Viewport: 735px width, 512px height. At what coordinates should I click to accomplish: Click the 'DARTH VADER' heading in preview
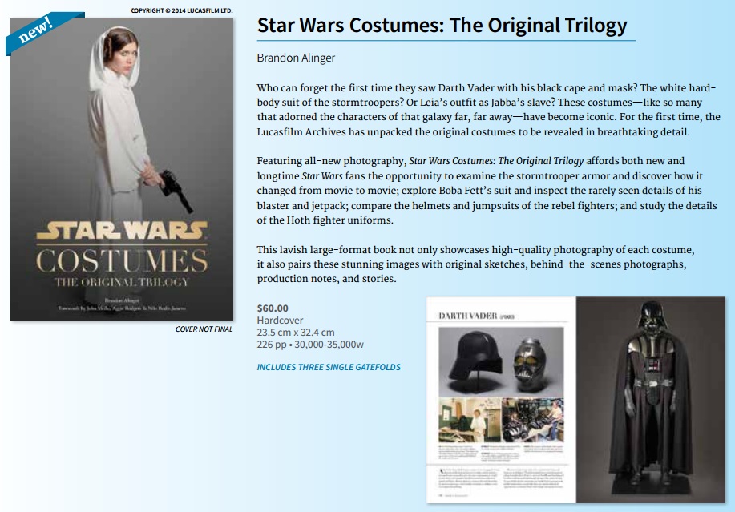coord(467,316)
